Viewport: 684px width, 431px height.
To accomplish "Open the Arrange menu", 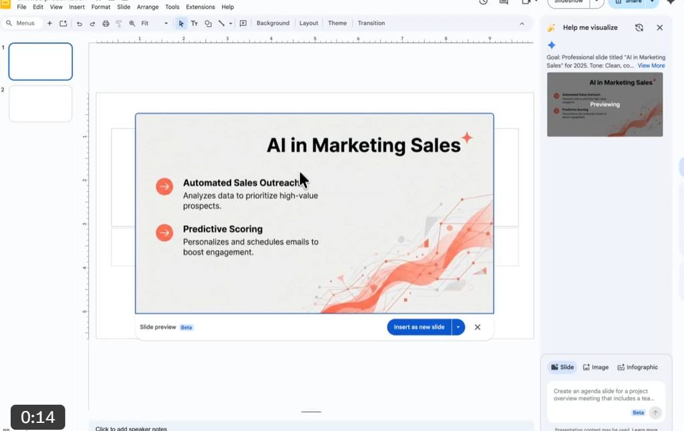I will 148,7.
